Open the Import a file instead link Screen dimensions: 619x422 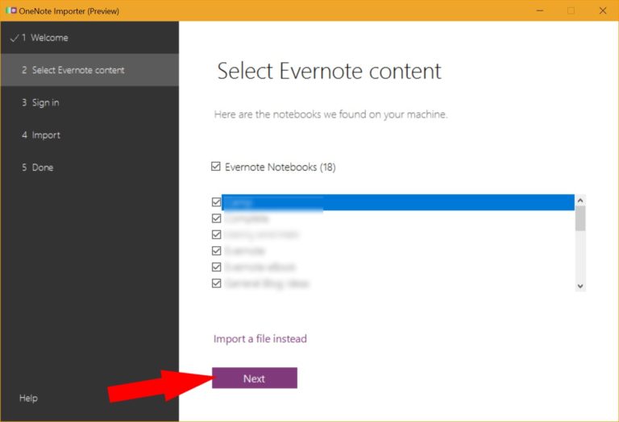(x=260, y=339)
